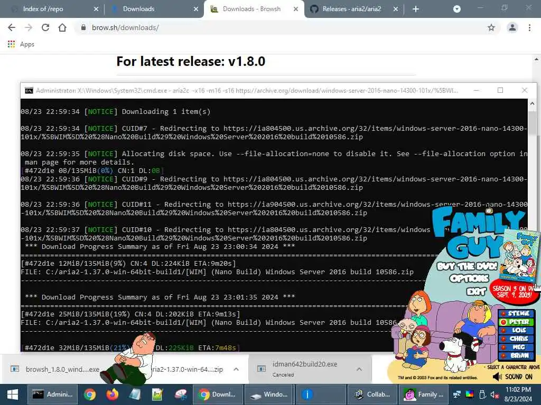This screenshot has height=405, width=541.
Task: Click the muted volume tray icon
Action: point(495,394)
